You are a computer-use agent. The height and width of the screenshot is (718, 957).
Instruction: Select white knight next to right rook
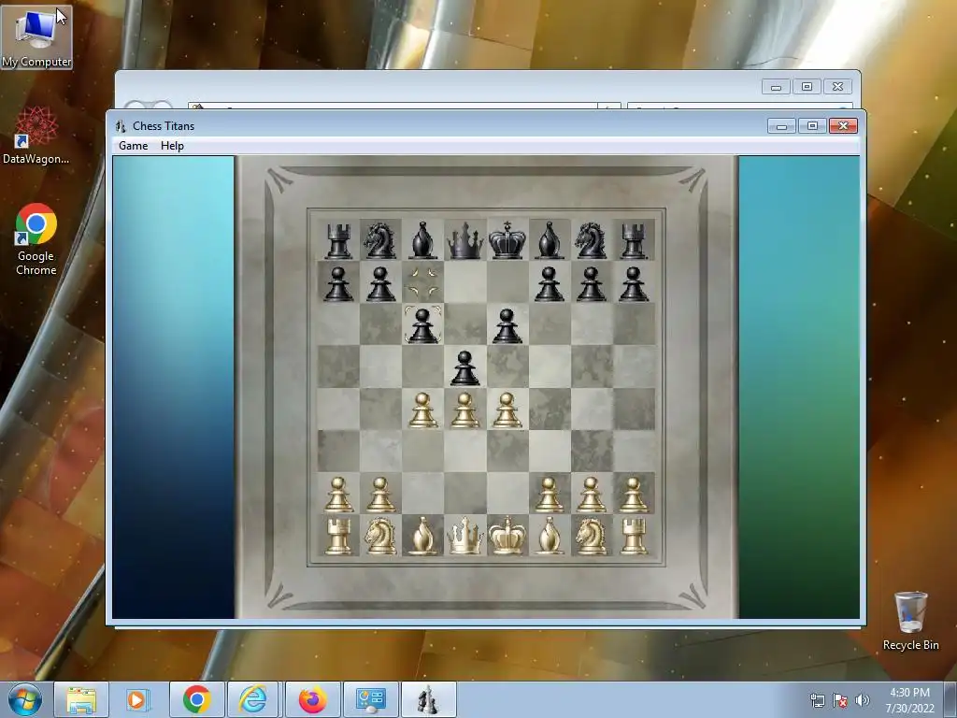point(591,536)
